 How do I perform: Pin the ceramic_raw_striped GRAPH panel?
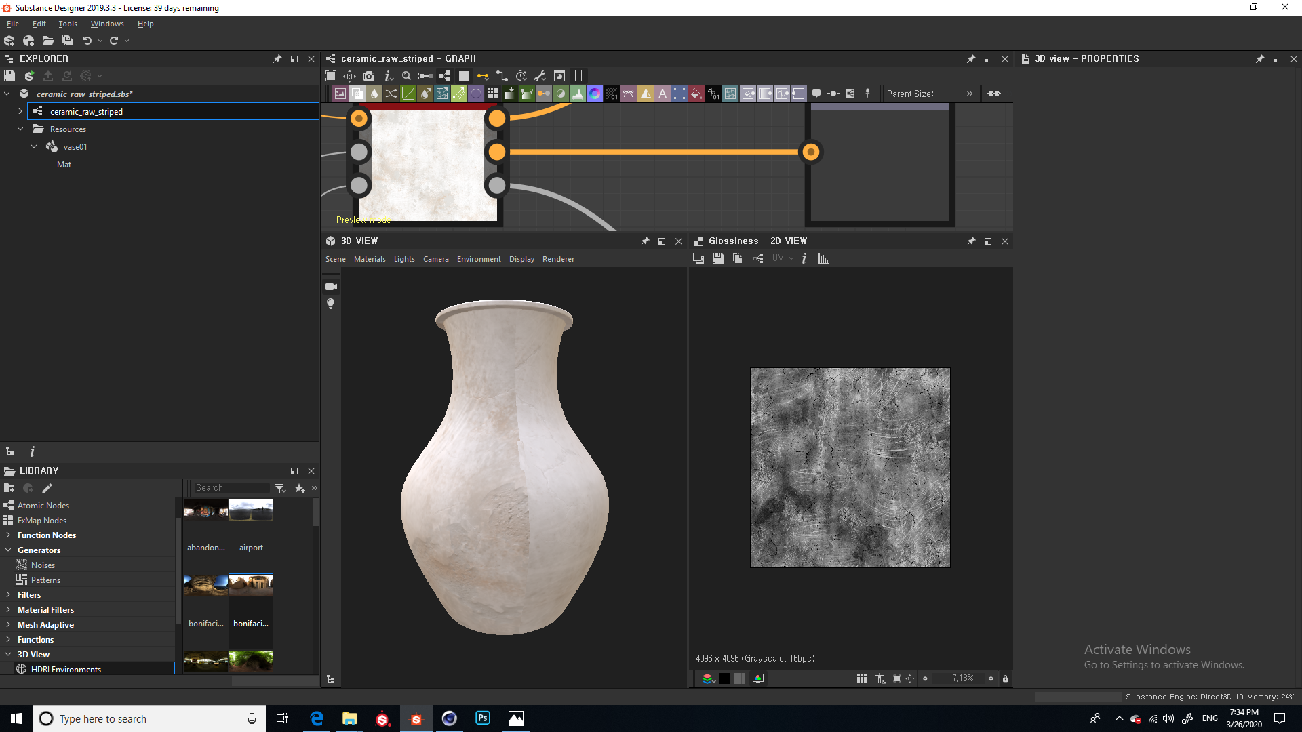[971, 59]
